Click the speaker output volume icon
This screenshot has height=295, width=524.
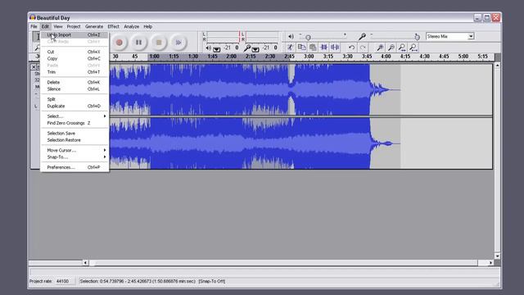[291, 36]
